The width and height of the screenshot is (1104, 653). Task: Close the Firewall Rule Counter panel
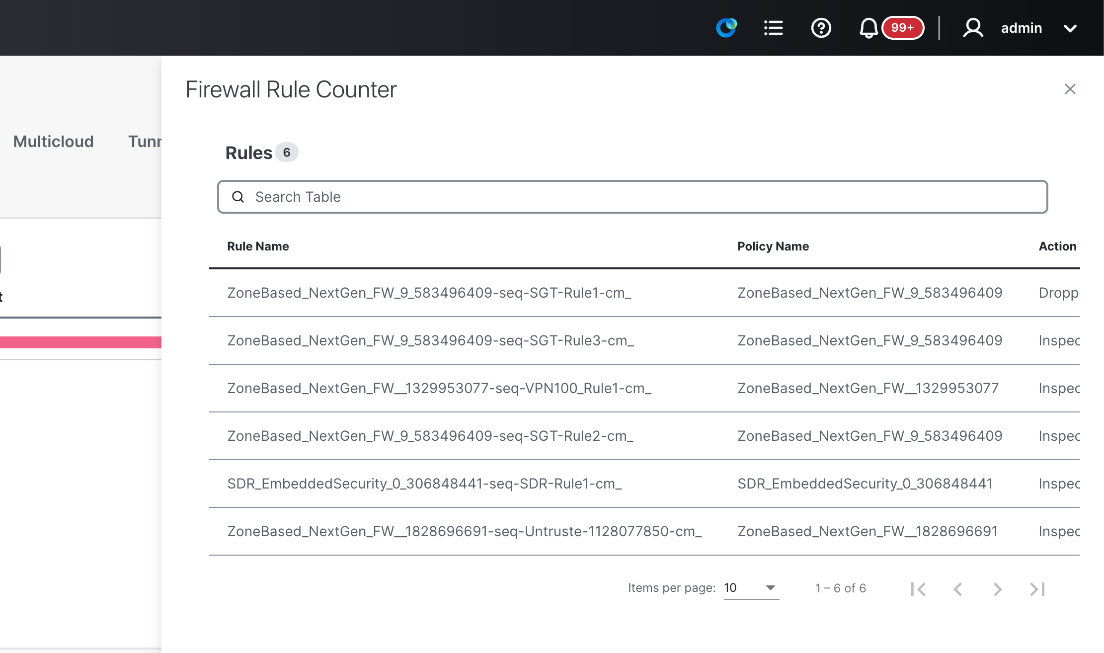click(x=1070, y=89)
